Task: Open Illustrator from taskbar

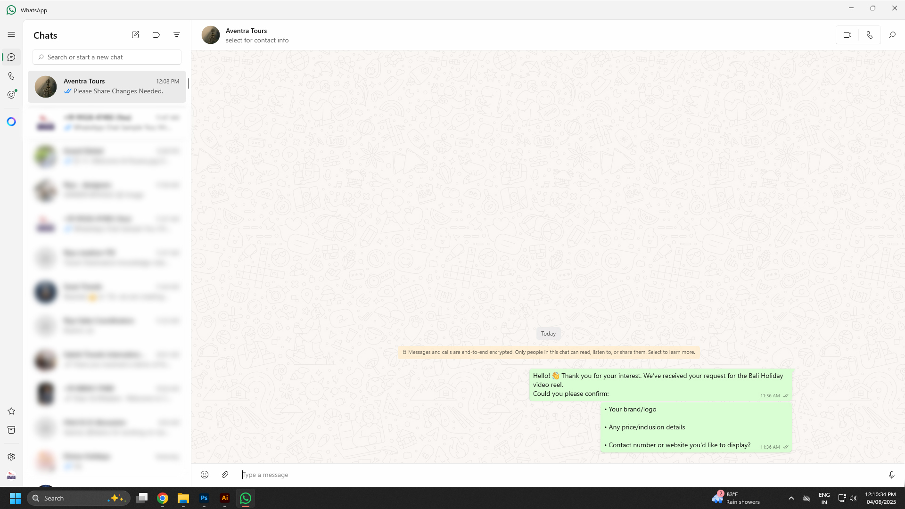Action: click(x=225, y=498)
